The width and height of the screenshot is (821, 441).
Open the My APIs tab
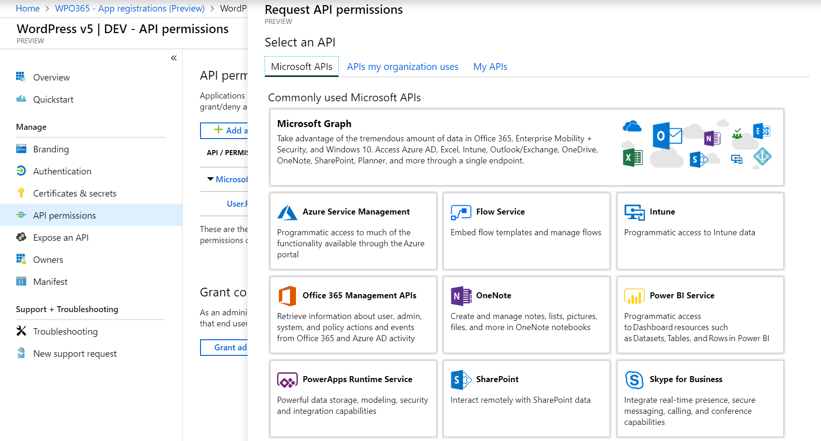[490, 66]
